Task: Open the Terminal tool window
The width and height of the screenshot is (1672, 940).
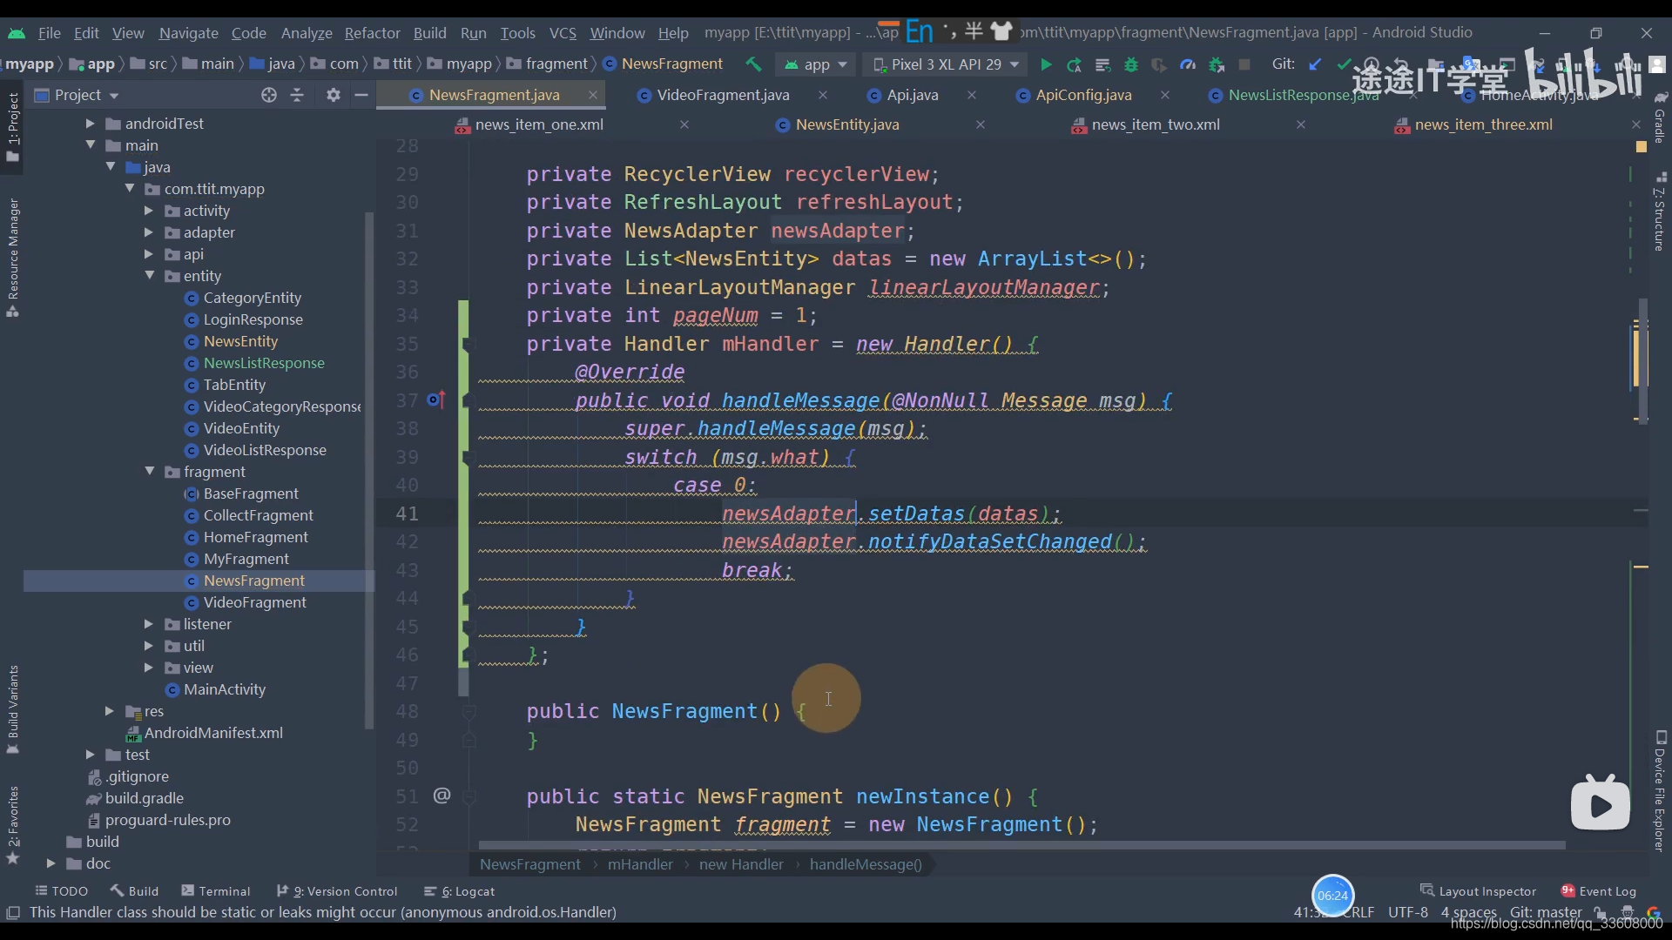Action: (x=216, y=891)
